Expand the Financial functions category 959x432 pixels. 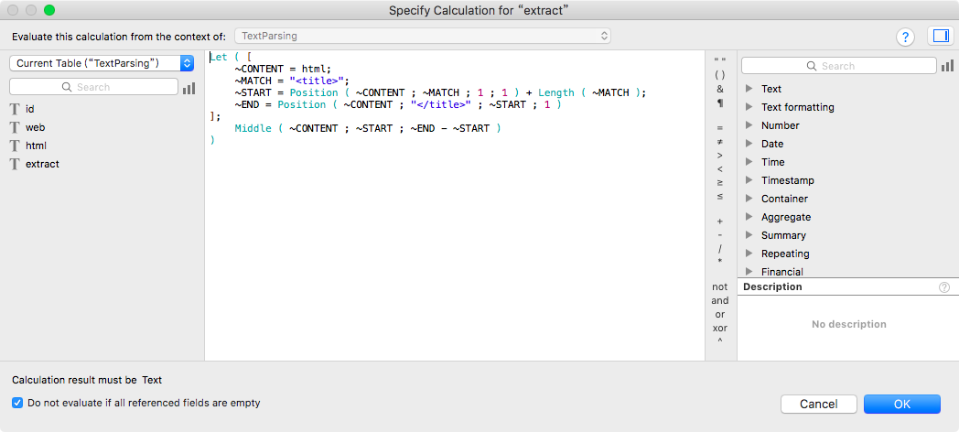point(749,273)
